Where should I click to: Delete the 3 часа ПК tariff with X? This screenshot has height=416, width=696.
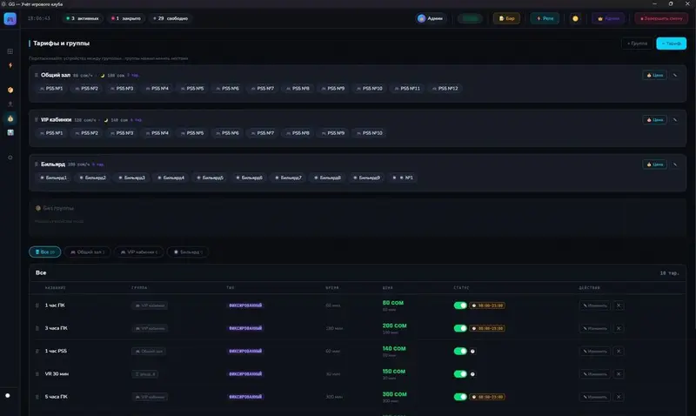pos(619,328)
